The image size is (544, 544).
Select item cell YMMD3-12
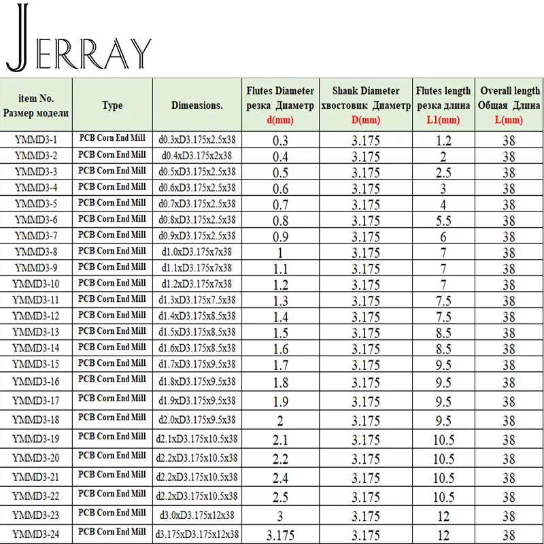[x=36, y=316]
